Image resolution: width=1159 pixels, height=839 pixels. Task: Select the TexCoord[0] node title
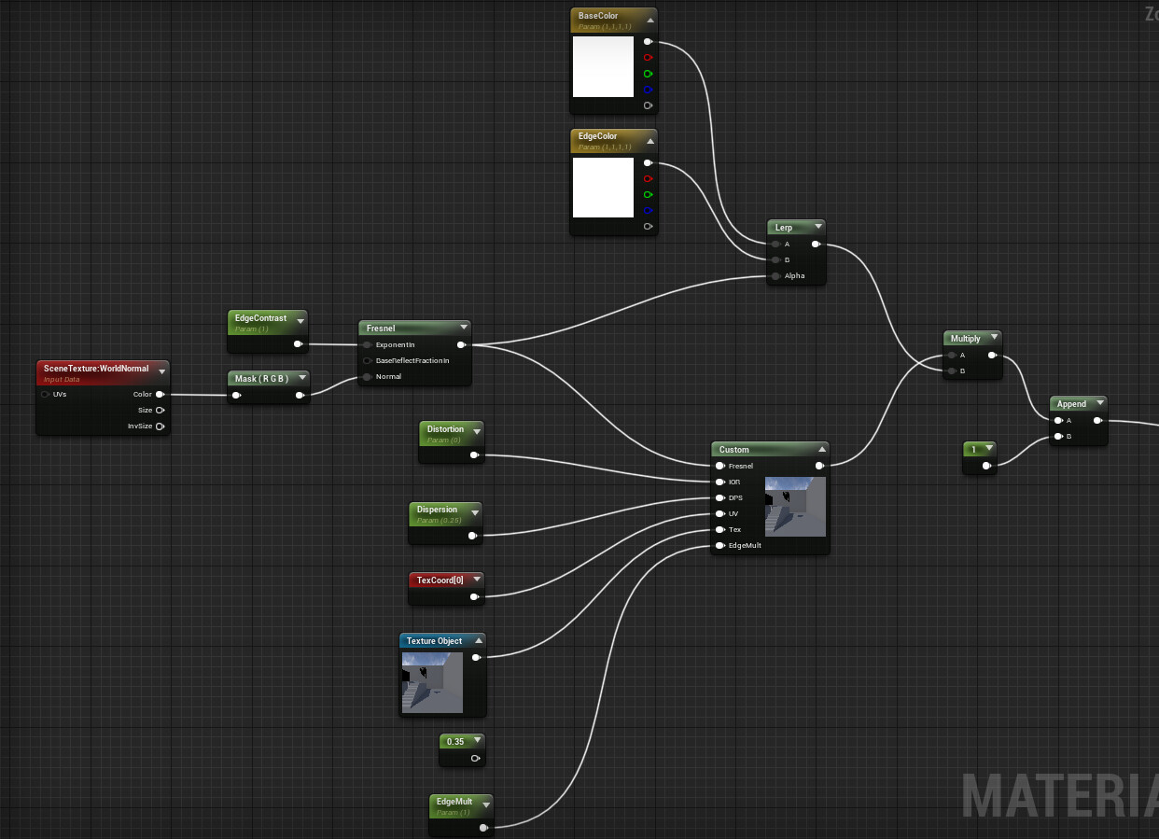tap(440, 580)
